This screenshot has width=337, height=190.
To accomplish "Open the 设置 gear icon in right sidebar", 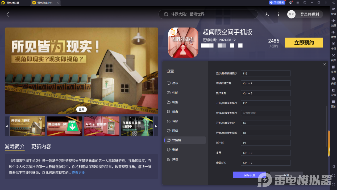I will (x=333, y=90).
